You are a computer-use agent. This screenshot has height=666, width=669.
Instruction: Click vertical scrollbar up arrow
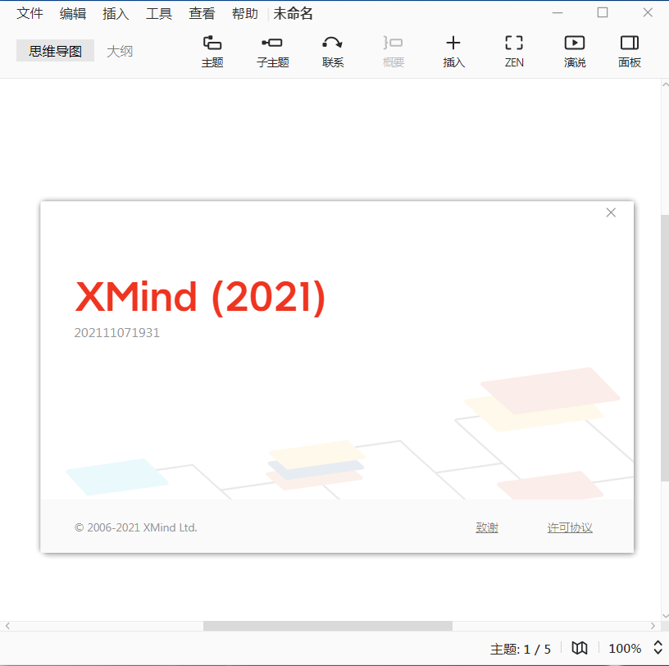click(665, 84)
